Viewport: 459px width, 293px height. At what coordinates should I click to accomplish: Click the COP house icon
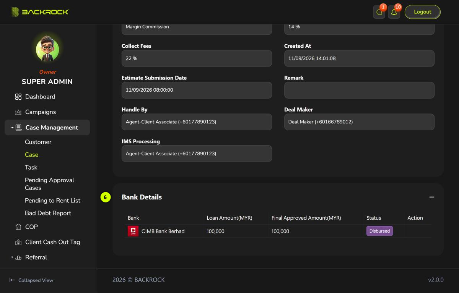click(x=18, y=227)
